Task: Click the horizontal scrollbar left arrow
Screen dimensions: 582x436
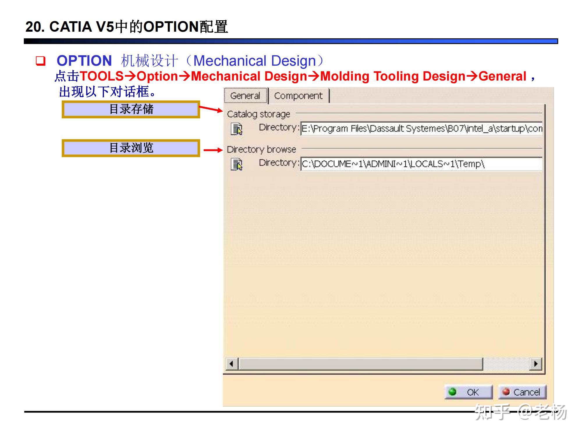Action: (232, 364)
